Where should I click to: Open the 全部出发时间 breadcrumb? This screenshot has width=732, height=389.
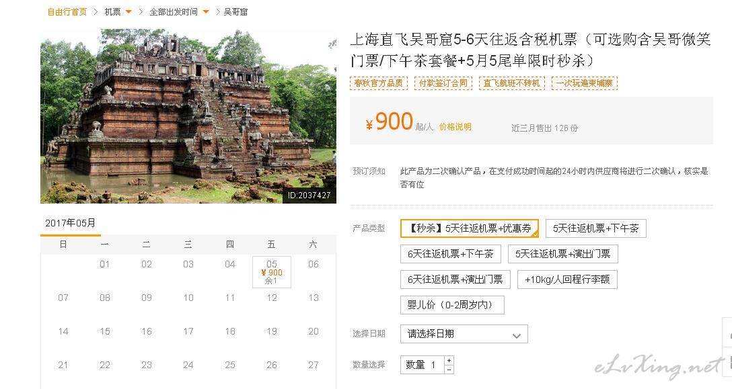coord(173,11)
